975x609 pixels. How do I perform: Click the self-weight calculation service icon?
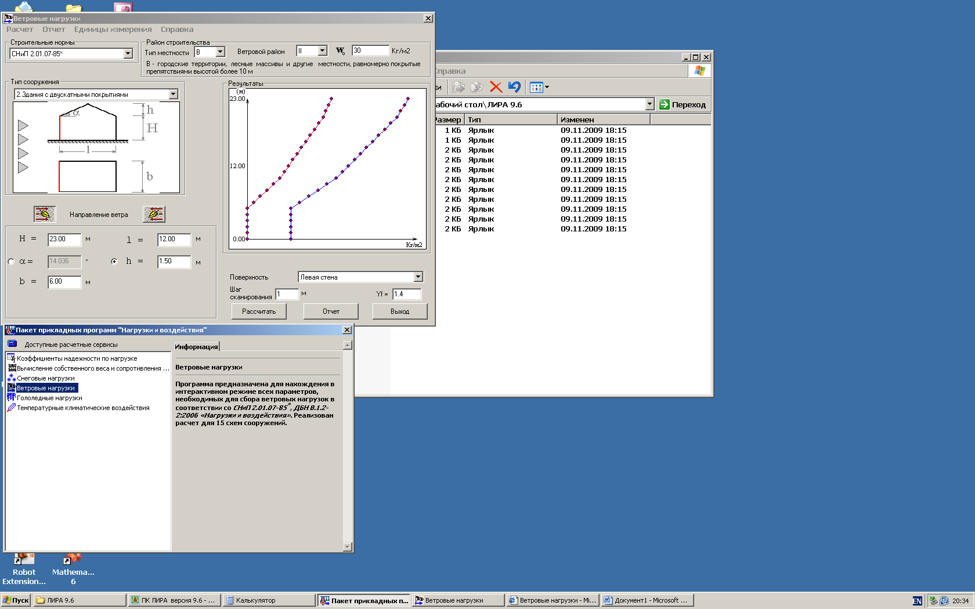[12, 368]
